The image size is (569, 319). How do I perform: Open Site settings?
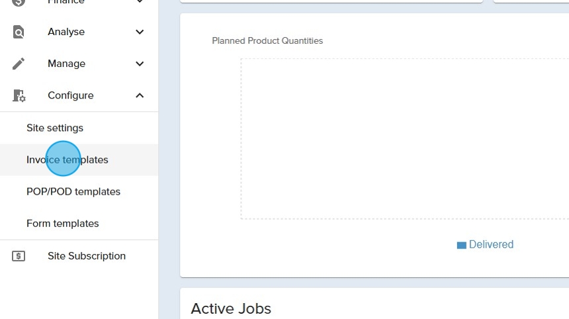(55, 128)
